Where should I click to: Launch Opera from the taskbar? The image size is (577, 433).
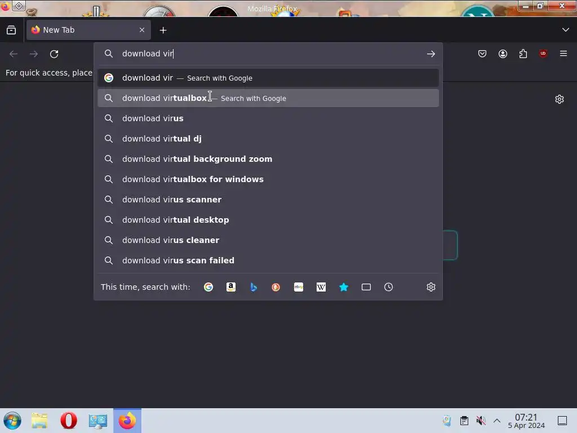[x=68, y=421]
